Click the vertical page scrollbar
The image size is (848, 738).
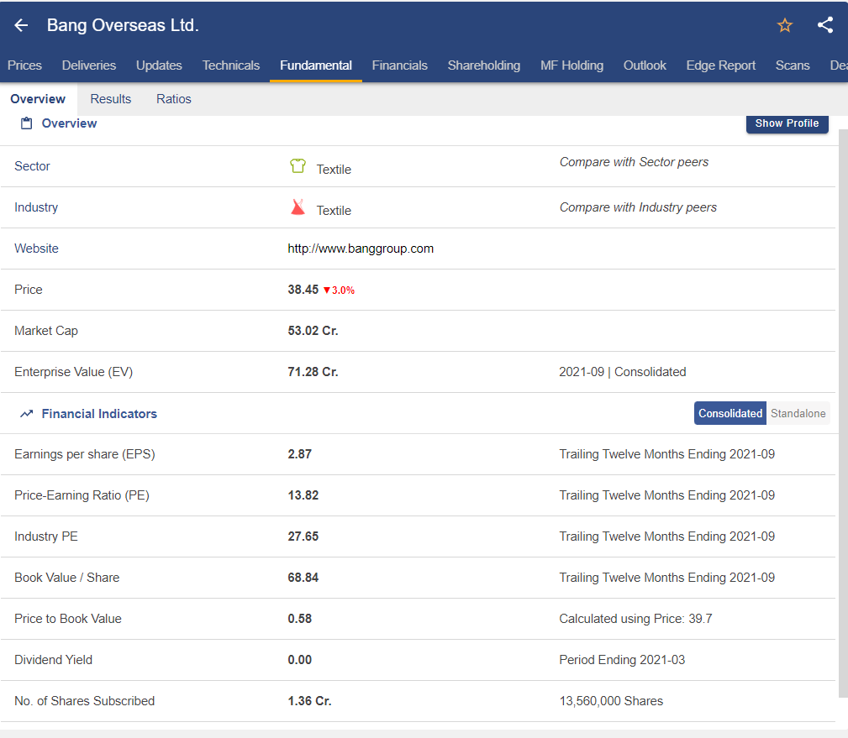pos(843,413)
